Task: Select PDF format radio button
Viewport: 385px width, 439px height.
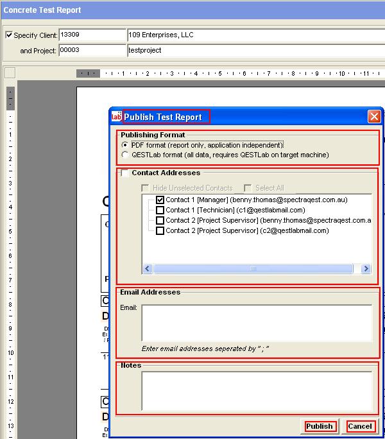Action: [125, 145]
